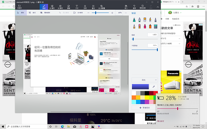Select the calligraphy pen brush
Image resolution: width=207 pixels, height=129 pixels.
coord(139,20)
